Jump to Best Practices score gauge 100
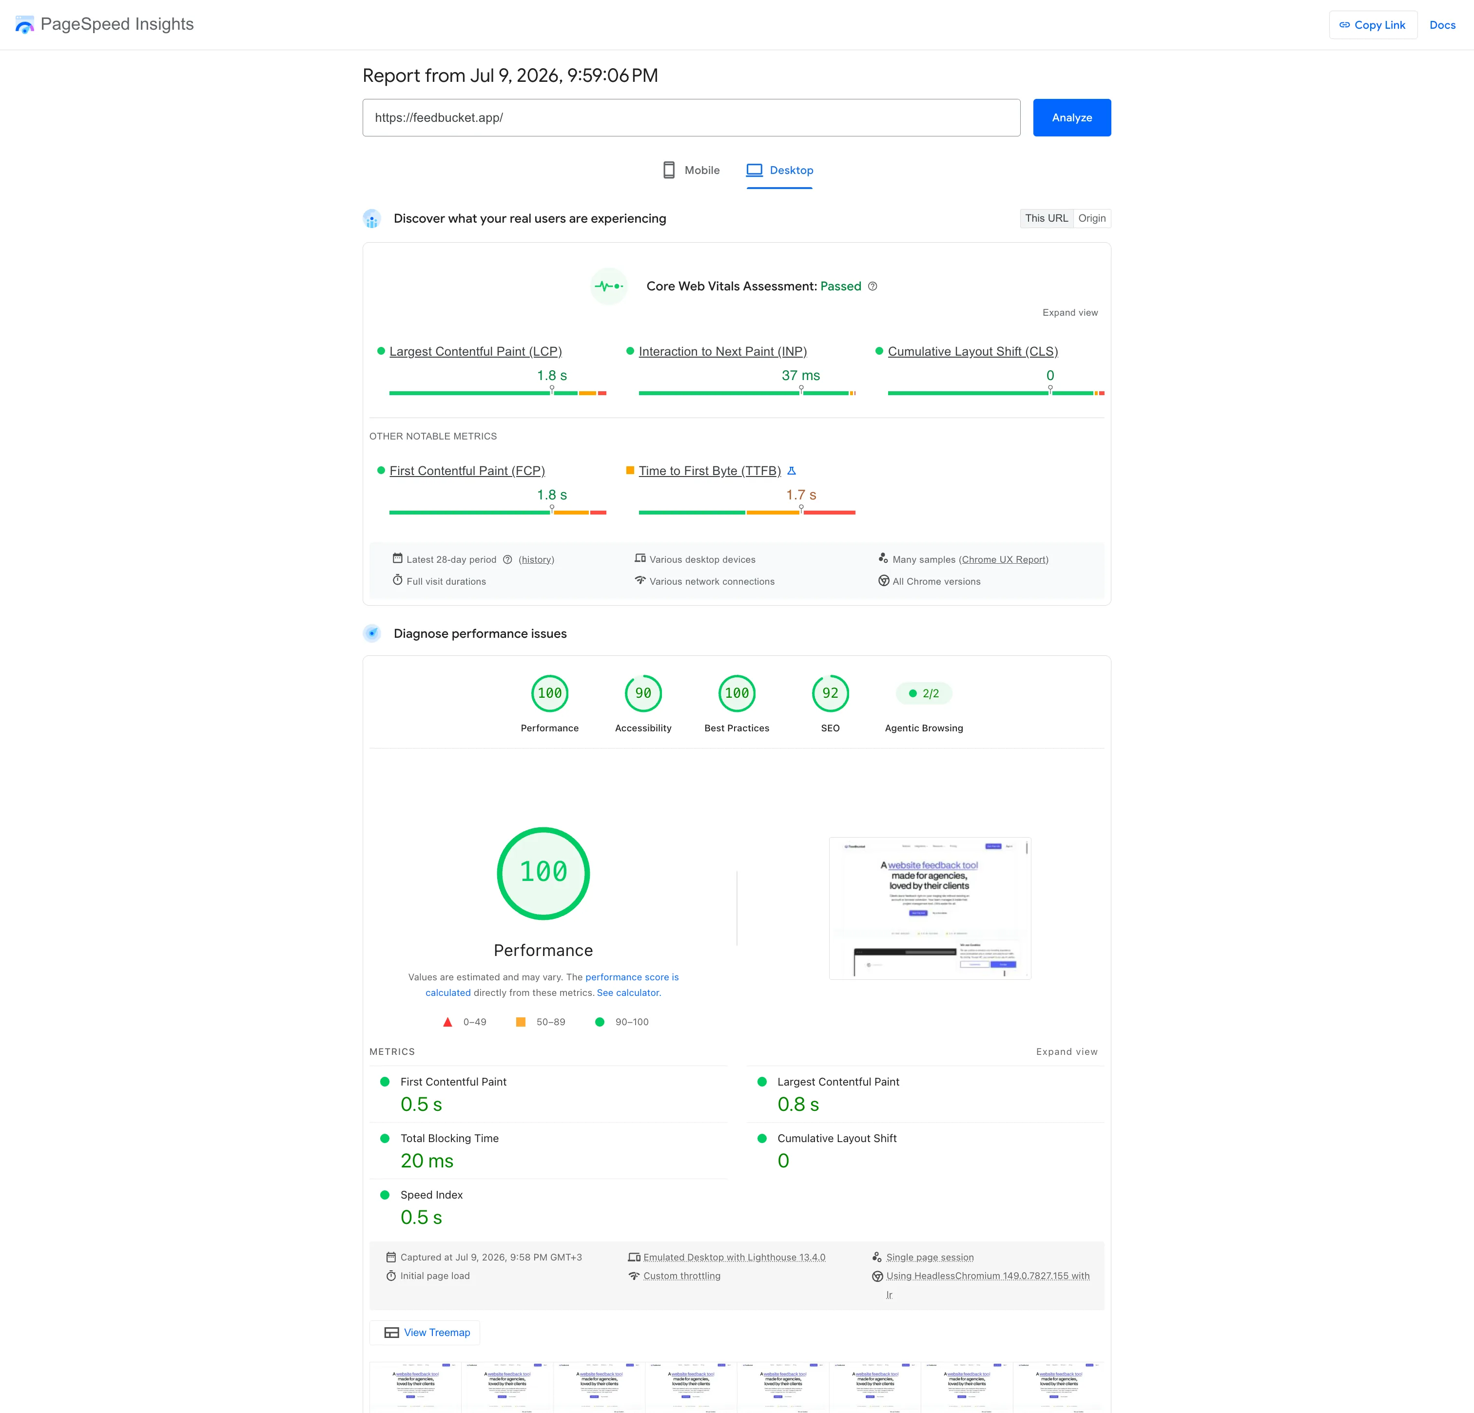 [x=737, y=704]
